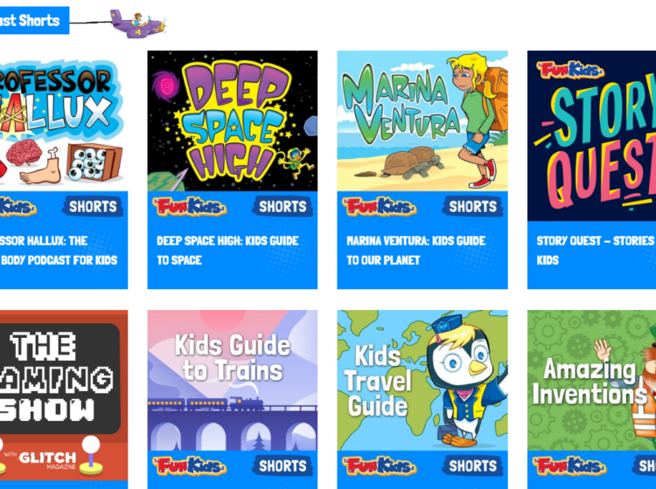Open the Story Quest podcast cover

click(x=591, y=135)
